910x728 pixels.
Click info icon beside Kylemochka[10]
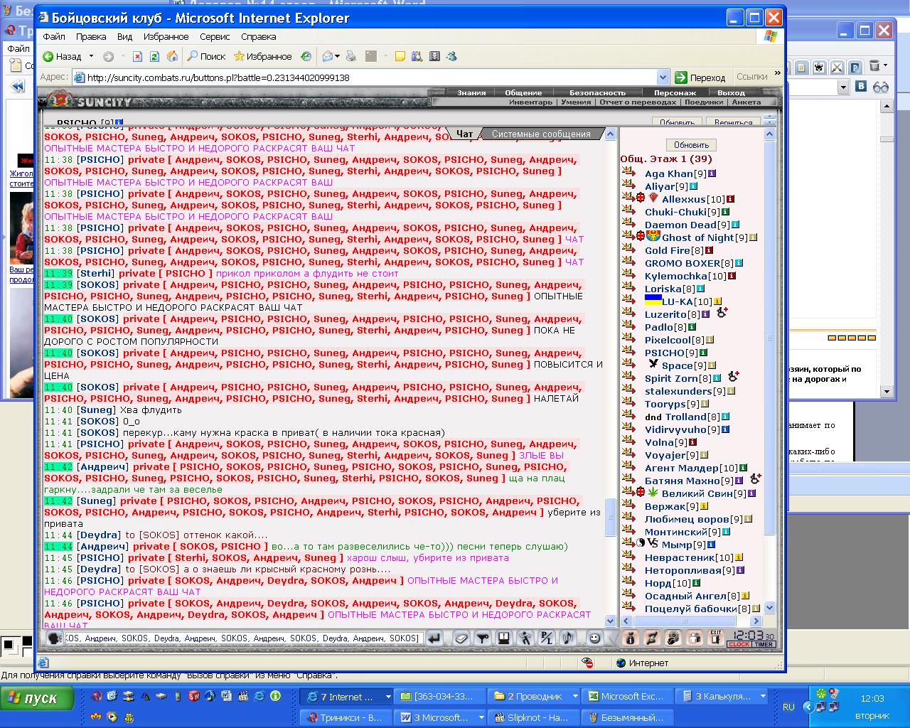pos(732,276)
